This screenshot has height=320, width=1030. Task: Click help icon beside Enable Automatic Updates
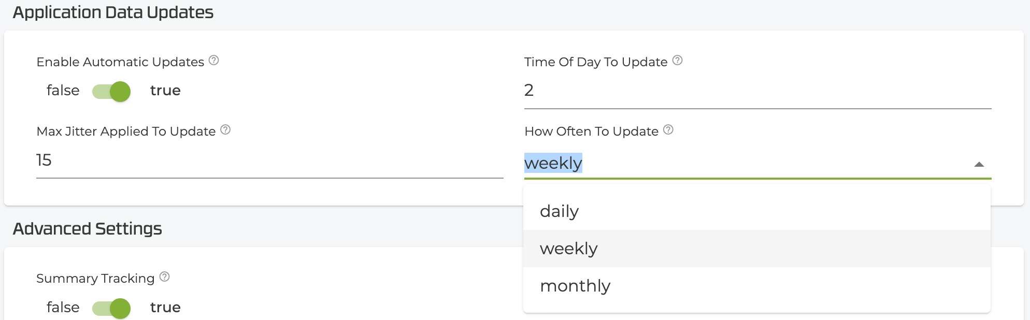[213, 61]
